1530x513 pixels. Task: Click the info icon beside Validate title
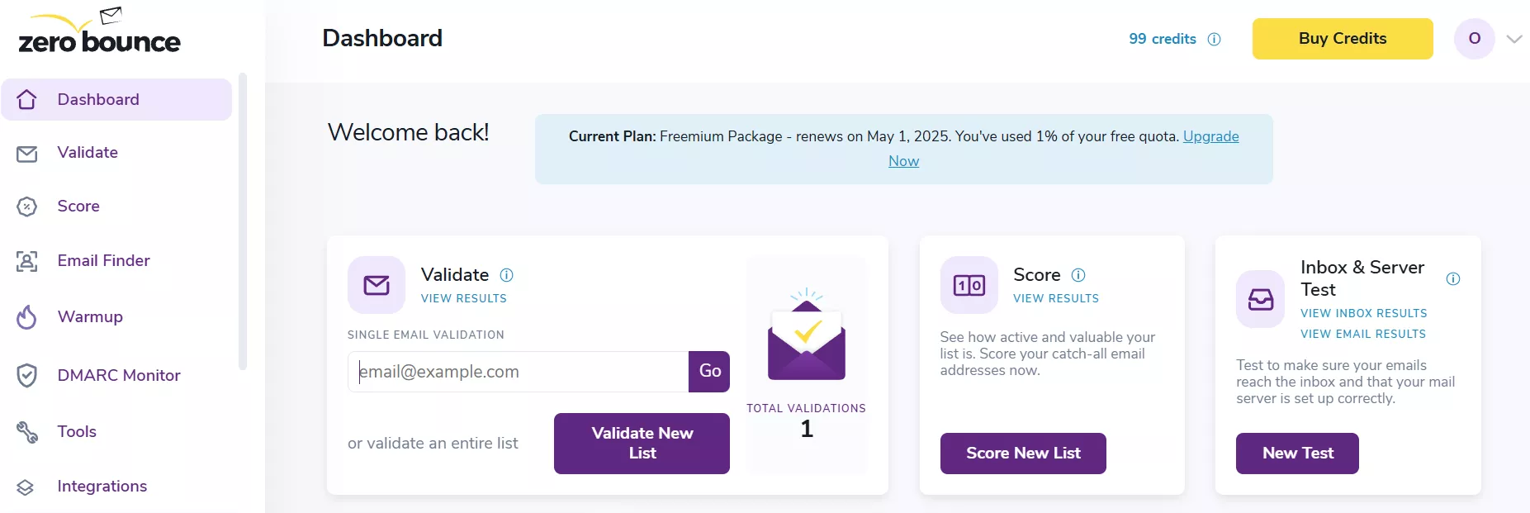(507, 275)
